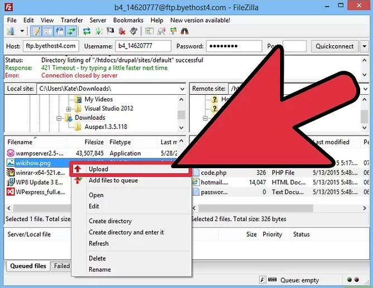The image size is (373, 288).
Task: Open the Site Manager icon
Action: [x=9, y=31]
